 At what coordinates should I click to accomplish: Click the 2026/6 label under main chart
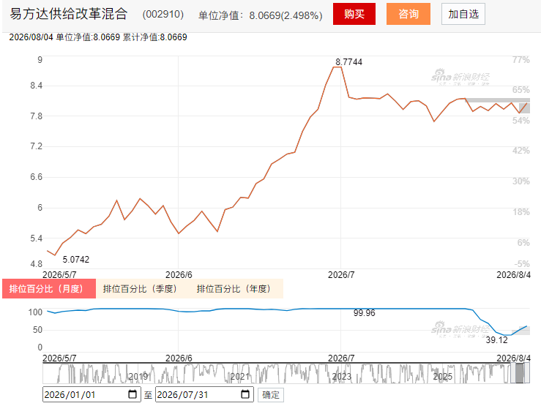(179, 275)
